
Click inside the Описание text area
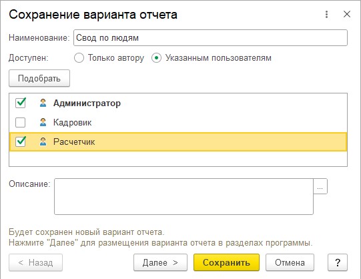coord(184,197)
